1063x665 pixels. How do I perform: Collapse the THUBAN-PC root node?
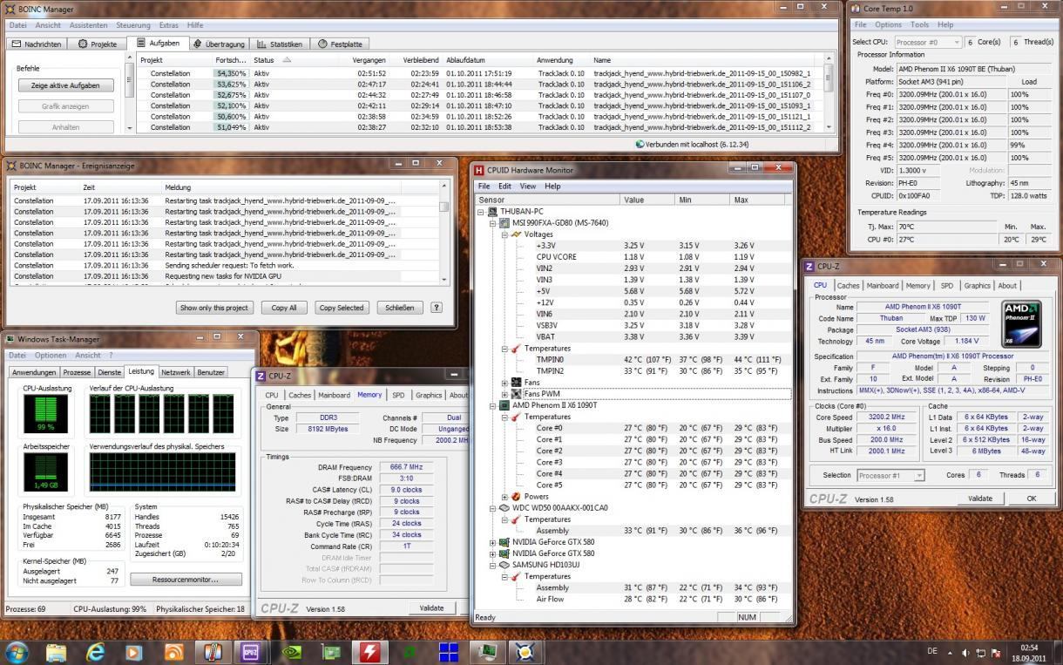481,212
